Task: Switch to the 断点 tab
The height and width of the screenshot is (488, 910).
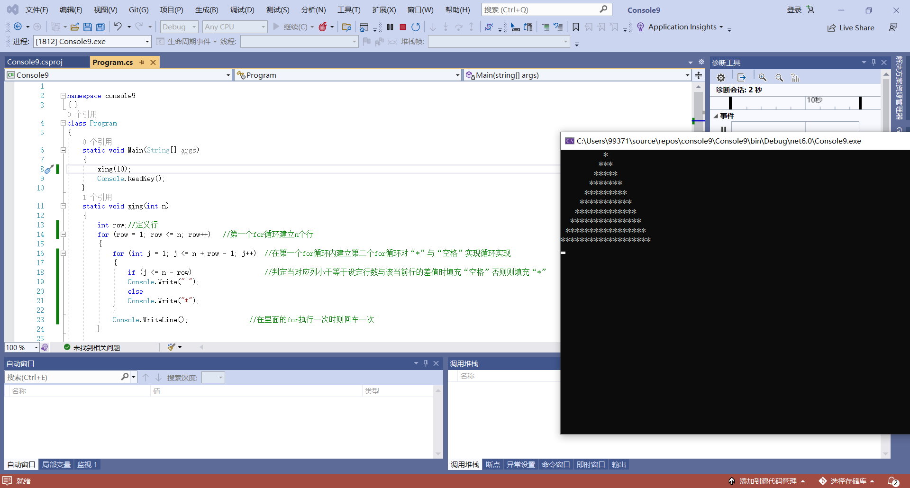Action: 493,465
